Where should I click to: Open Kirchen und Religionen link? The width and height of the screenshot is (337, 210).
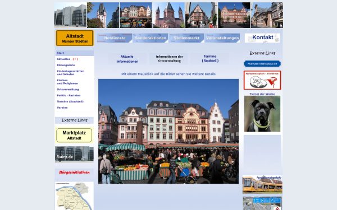pyautogui.click(x=67, y=82)
